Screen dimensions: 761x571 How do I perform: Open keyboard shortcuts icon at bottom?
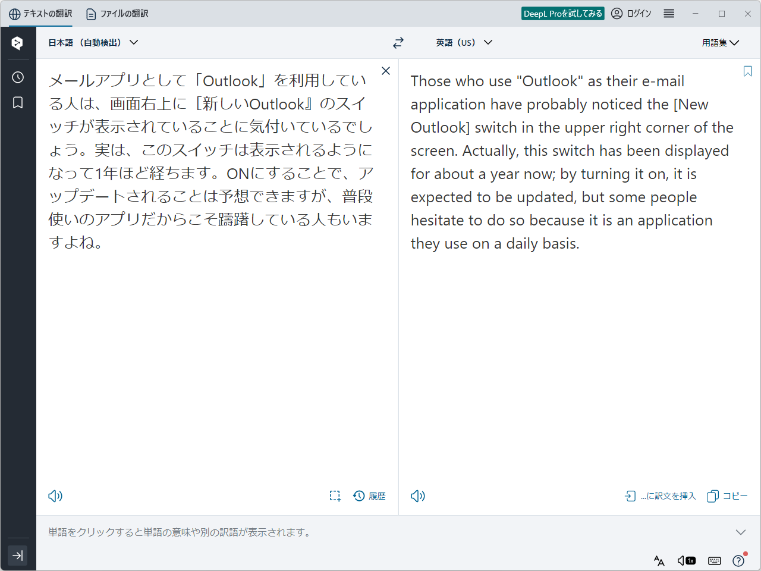[x=715, y=560]
